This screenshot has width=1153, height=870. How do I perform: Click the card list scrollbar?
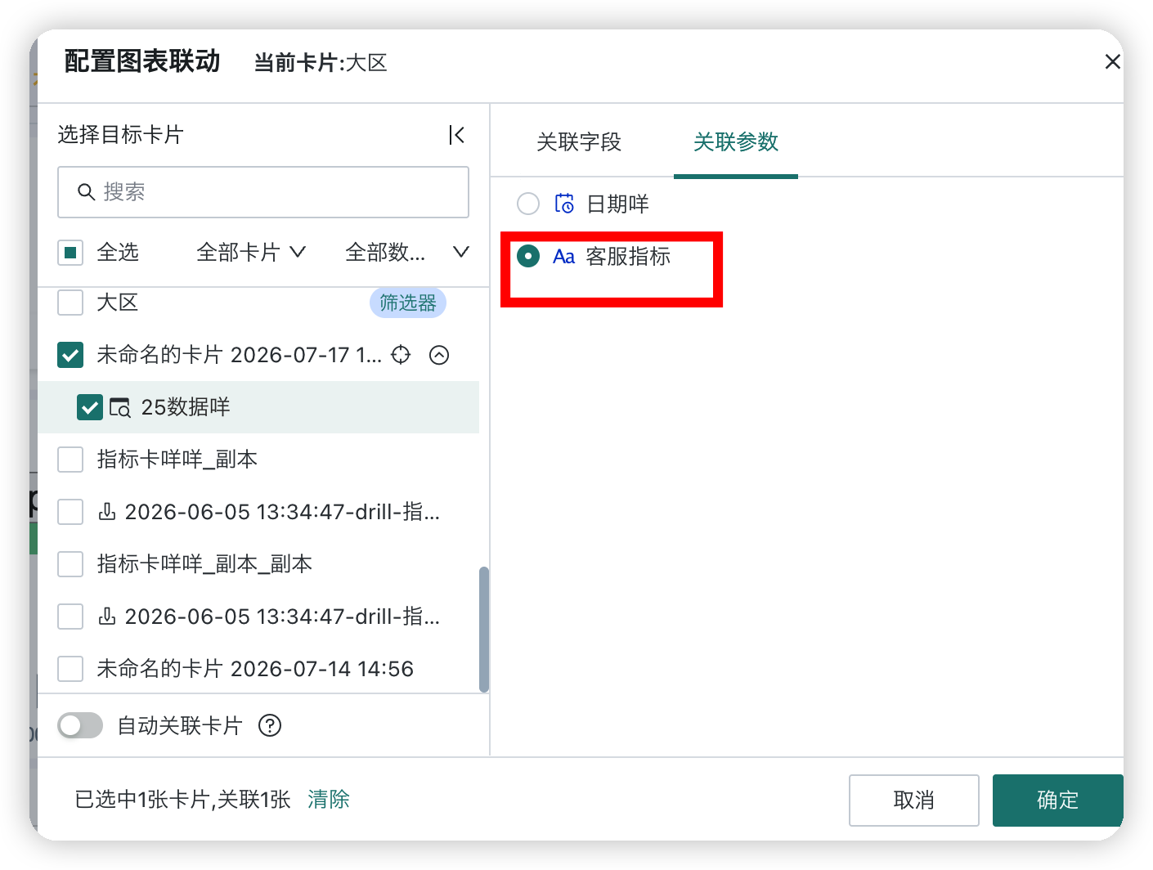tap(484, 630)
